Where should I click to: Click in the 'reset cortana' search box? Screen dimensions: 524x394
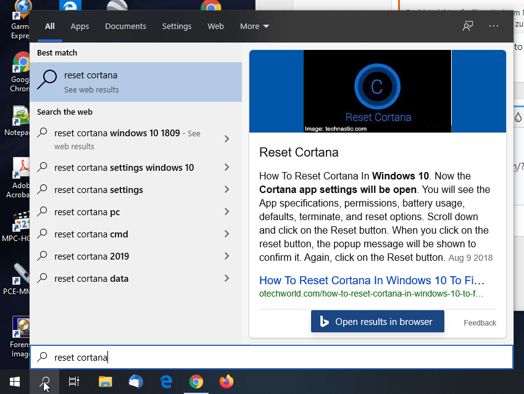click(x=272, y=357)
